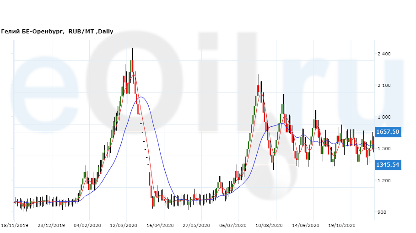Click the 2 400 price axis label
The image size is (416, 233).
(384, 54)
